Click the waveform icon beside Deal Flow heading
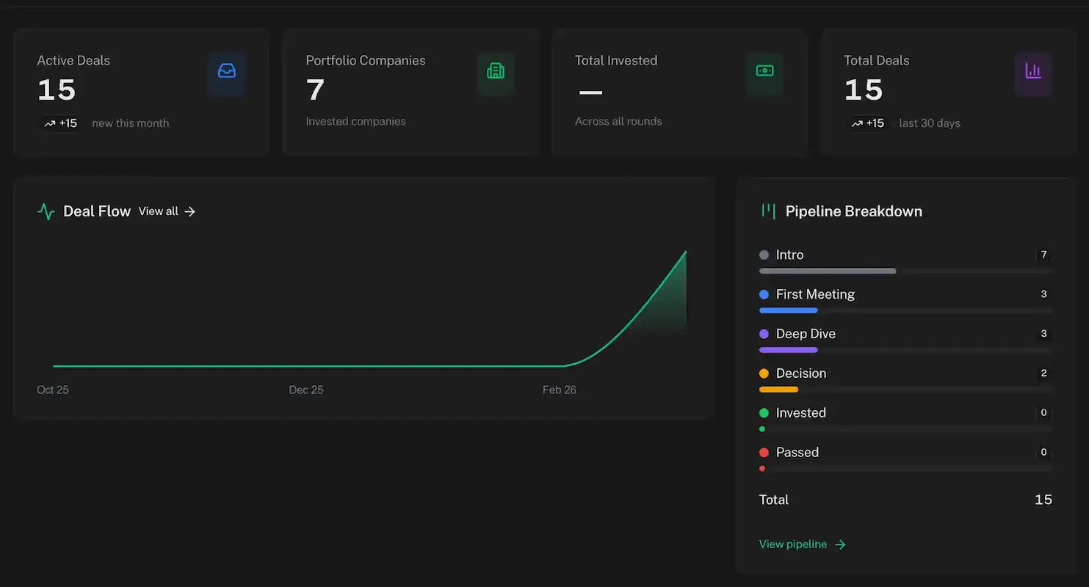 click(46, 211)
